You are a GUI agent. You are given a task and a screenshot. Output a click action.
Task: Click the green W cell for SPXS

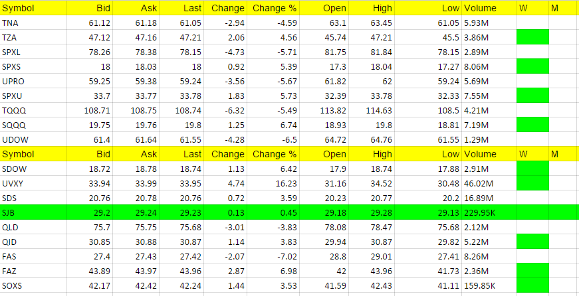point(533,66)
